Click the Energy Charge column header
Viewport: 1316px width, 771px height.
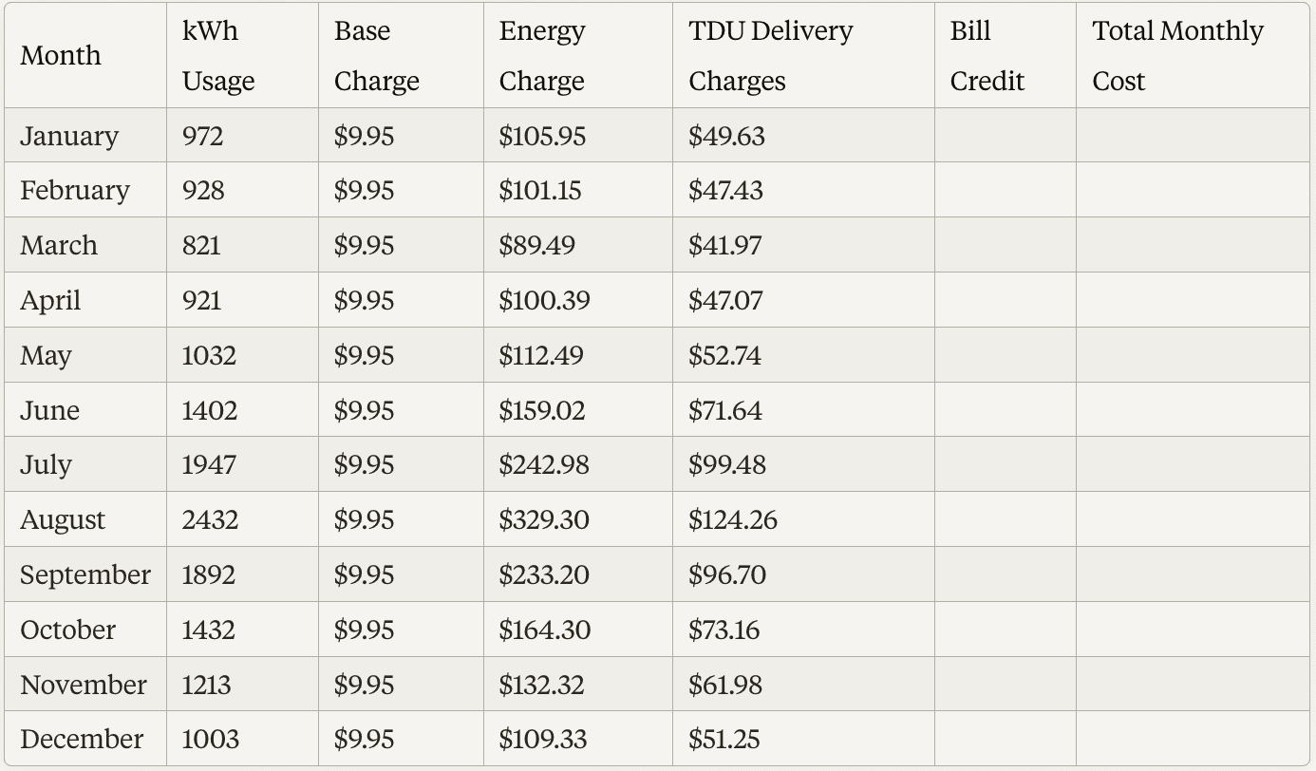pyautogui.click(x=543, y=56)
